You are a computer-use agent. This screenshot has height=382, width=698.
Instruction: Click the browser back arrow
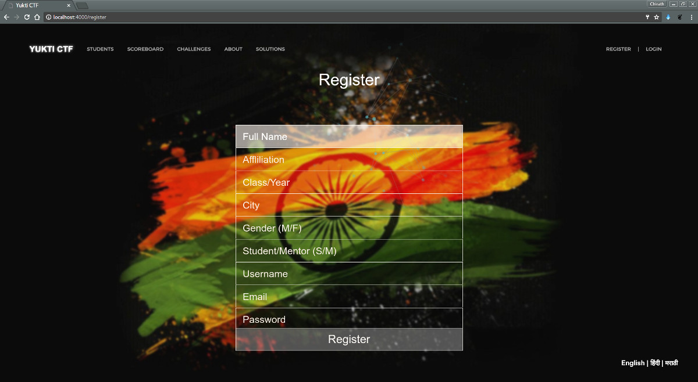tap(6, 17)
